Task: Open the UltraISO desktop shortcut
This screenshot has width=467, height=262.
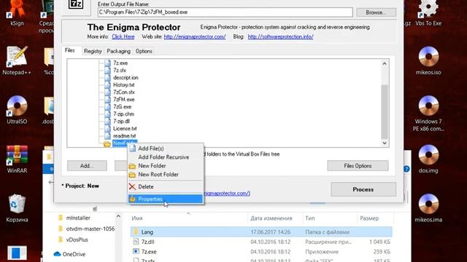Action: click(x=17, y=109)
